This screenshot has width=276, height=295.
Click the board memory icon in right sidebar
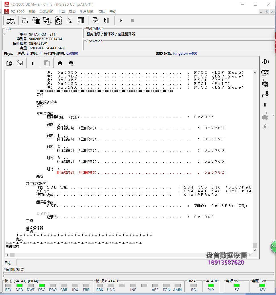click(265, 73)
